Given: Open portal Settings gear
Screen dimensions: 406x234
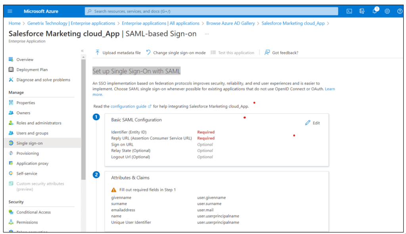Looking at the screenshot, I should pyautogui.click(x=387, y=11).
